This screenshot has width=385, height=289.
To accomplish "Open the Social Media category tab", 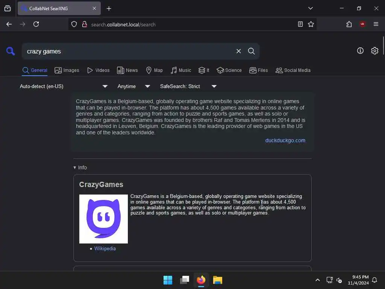I will (293, 70).
